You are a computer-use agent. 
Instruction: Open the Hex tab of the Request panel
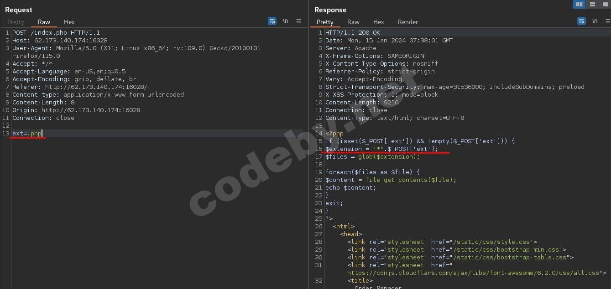[69, 22]
